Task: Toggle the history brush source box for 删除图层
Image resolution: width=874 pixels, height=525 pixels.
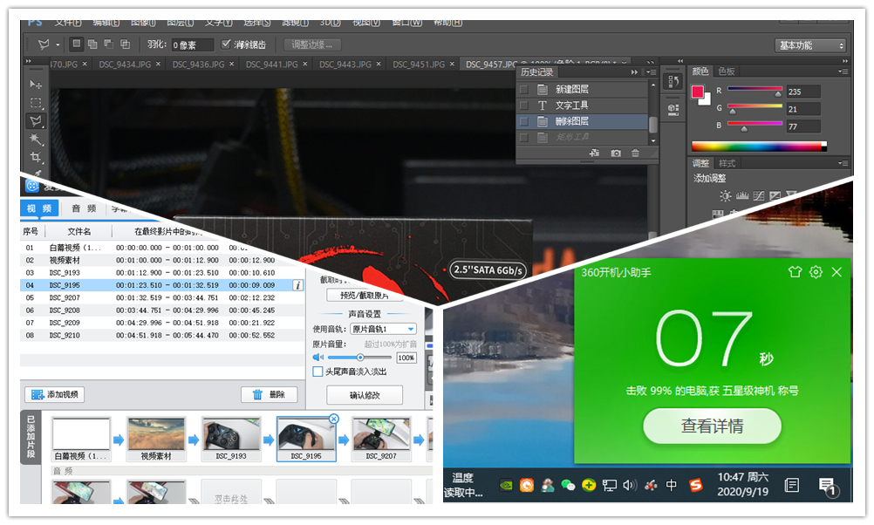Action: point(524,121)
